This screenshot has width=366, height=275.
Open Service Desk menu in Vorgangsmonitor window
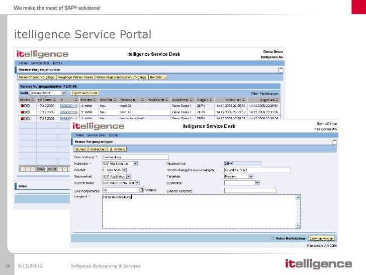pos(40,63)
